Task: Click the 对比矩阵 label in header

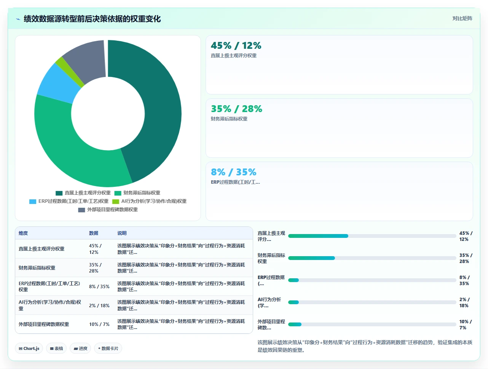Action: click(462, 18)
